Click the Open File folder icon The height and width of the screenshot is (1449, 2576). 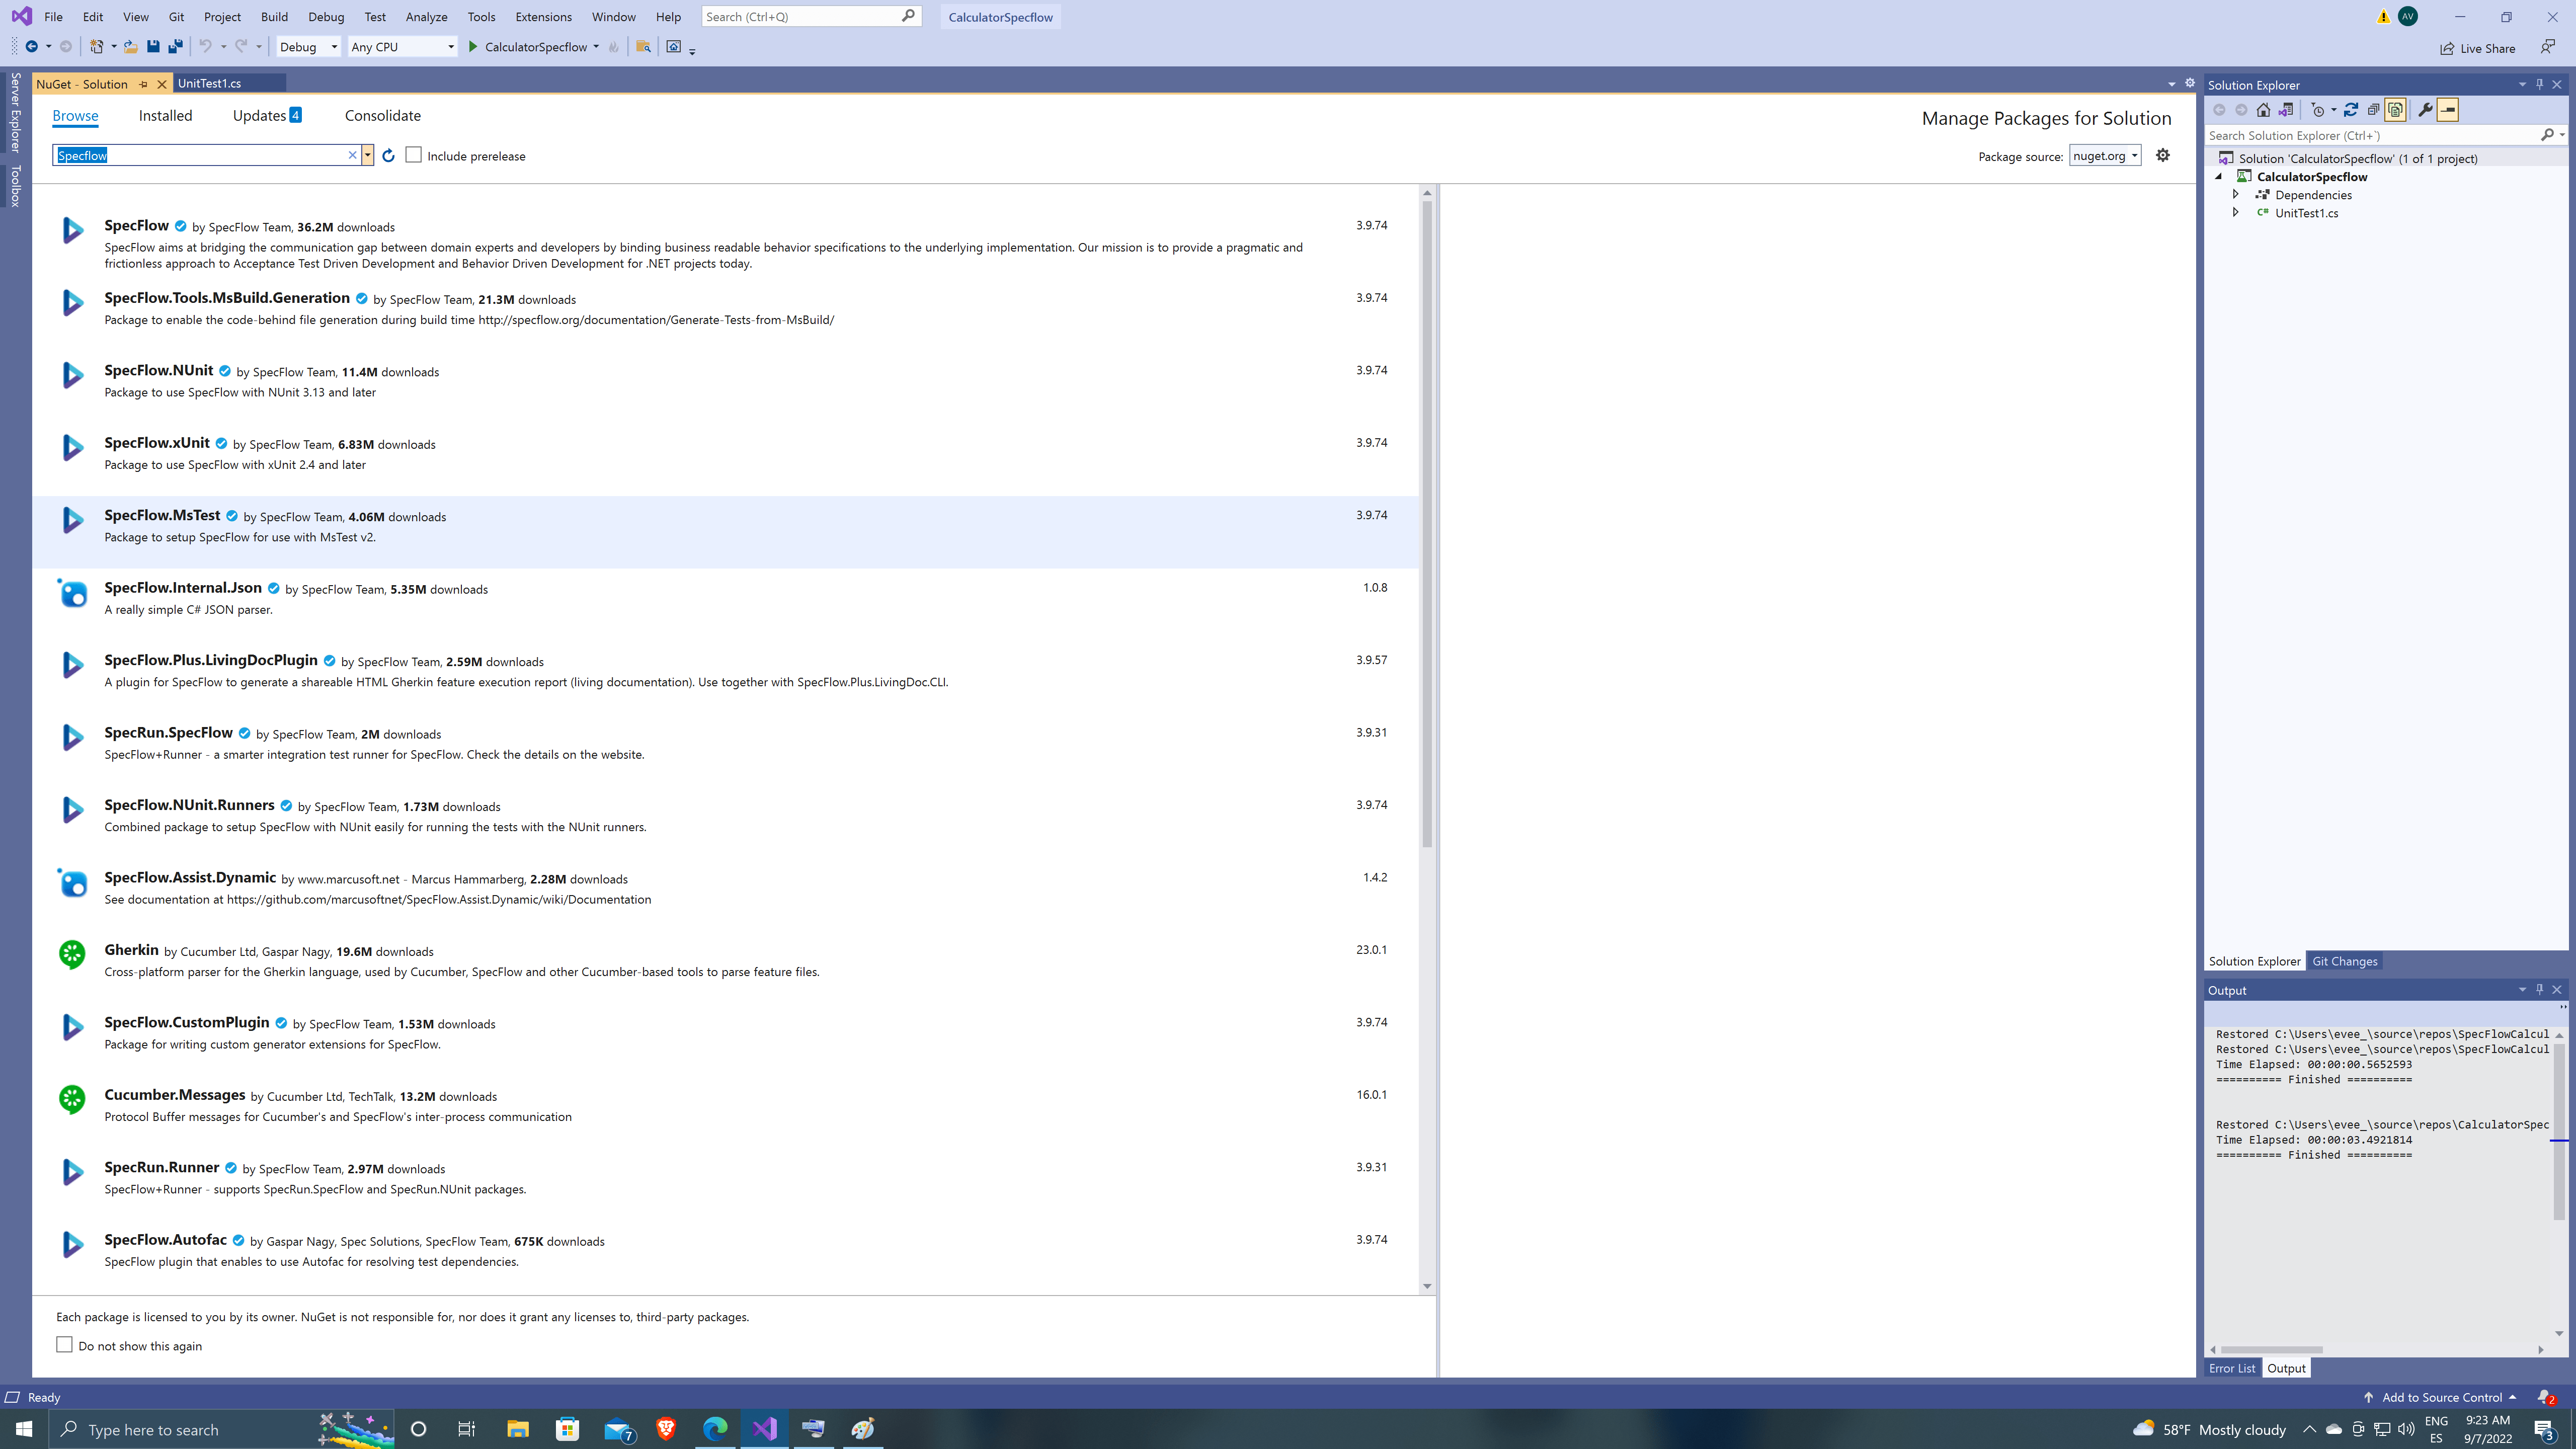(x=131, y=47)
